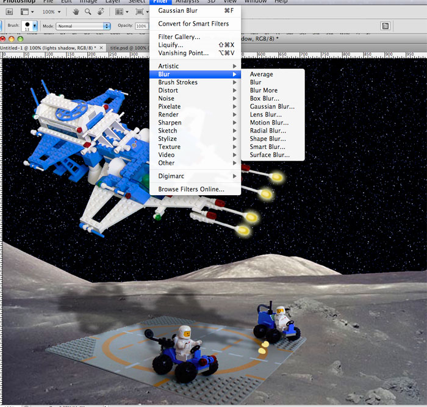This screenshot has height=407, width=427.
Task: Close the Untitled-1 document tab
Action: pos(101,48)
